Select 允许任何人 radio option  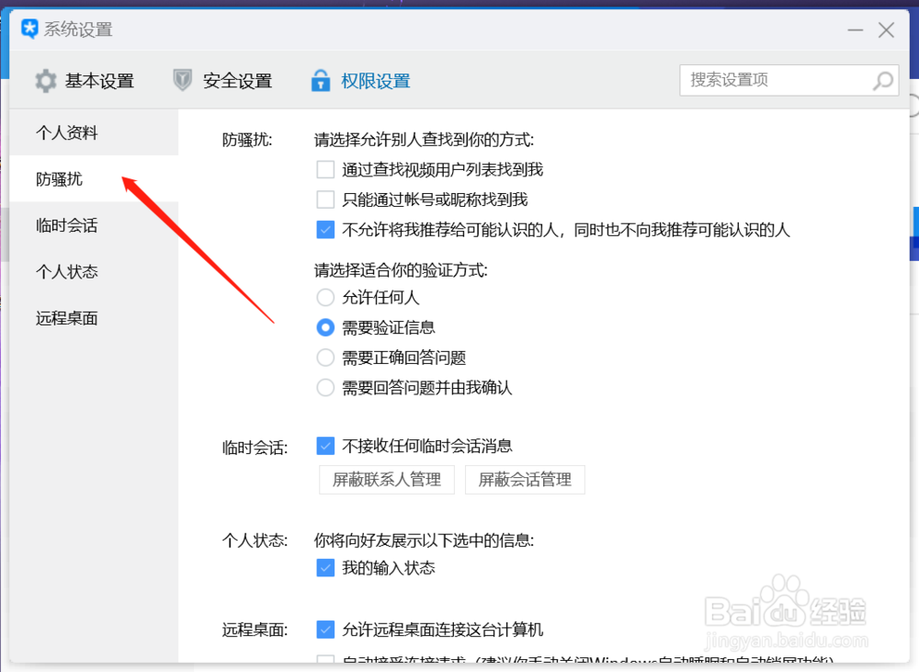point(325,297)
